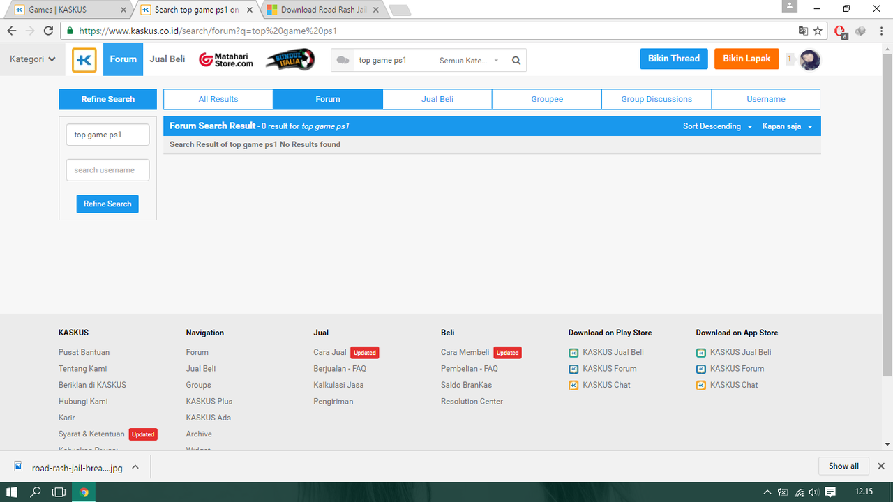Click the cloud icon in the search bar
This screenshot has height=502, width=893.
343,61
